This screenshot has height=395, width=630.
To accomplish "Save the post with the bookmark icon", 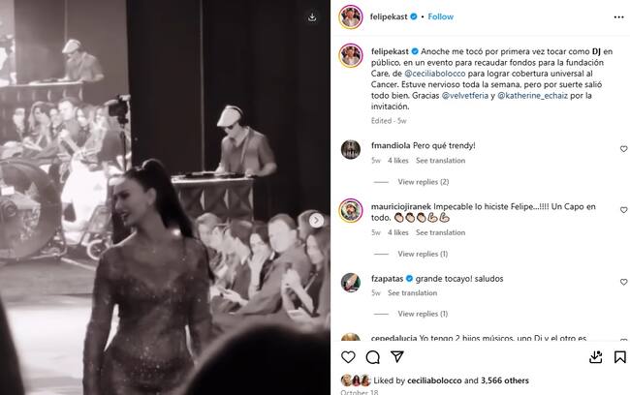I will coord(619,357).
